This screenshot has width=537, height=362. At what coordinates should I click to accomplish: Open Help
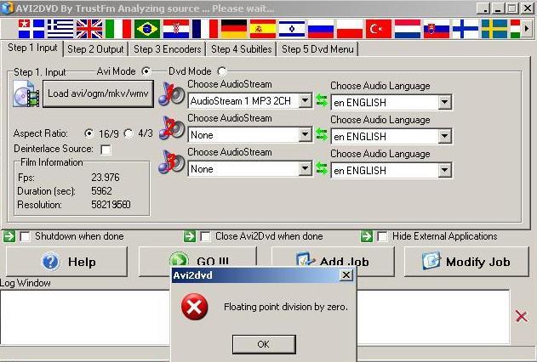(66, 262)
